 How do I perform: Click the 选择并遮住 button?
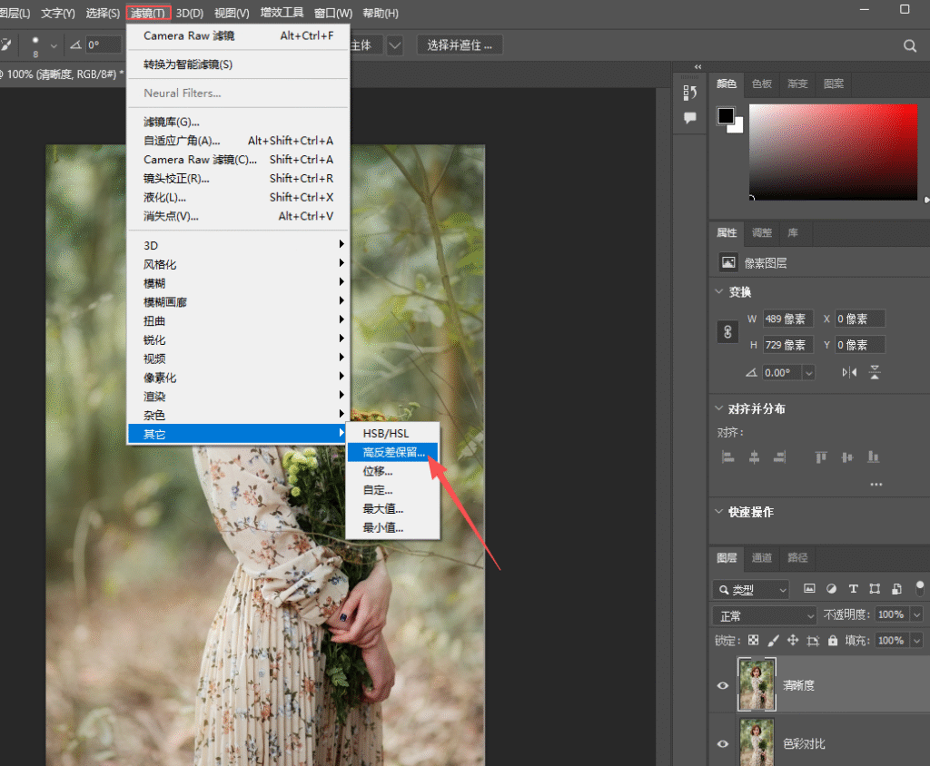[x=460, y=45]
